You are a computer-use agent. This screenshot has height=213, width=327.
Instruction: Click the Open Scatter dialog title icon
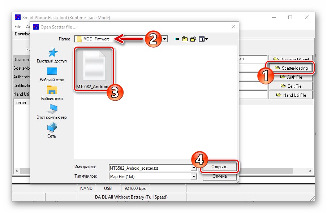36,27
